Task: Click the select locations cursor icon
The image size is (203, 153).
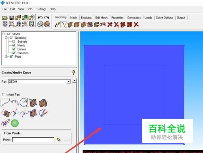Action: (58, 140)
